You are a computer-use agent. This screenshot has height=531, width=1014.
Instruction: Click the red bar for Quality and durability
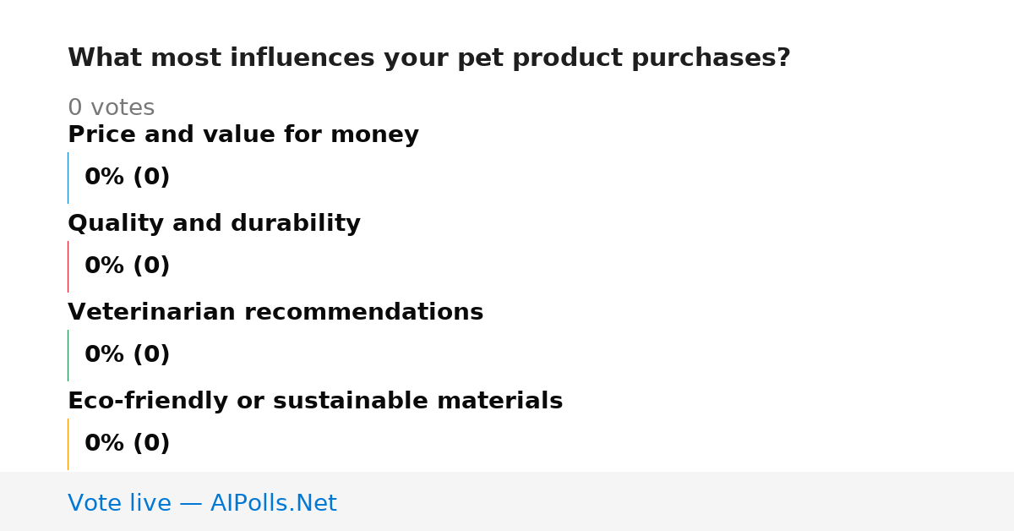pyautogui.click(x=68, y=266)
